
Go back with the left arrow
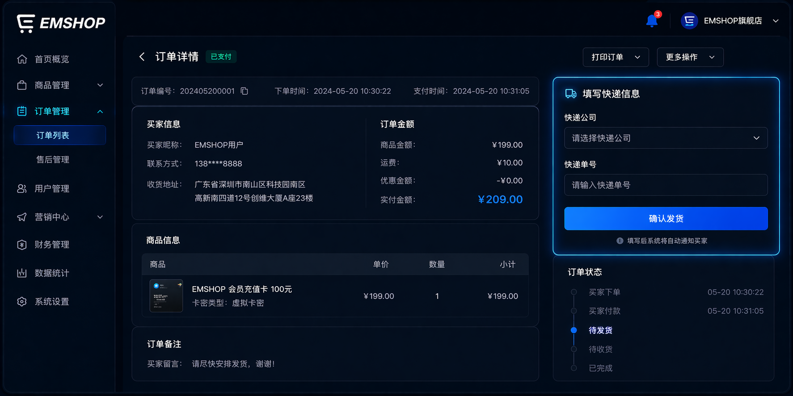(x=142, y=57)
